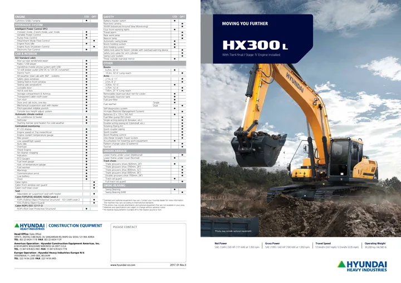Click the OTHER section header
The height and width of the screenshot is (283, 401).
pos(144,63)
